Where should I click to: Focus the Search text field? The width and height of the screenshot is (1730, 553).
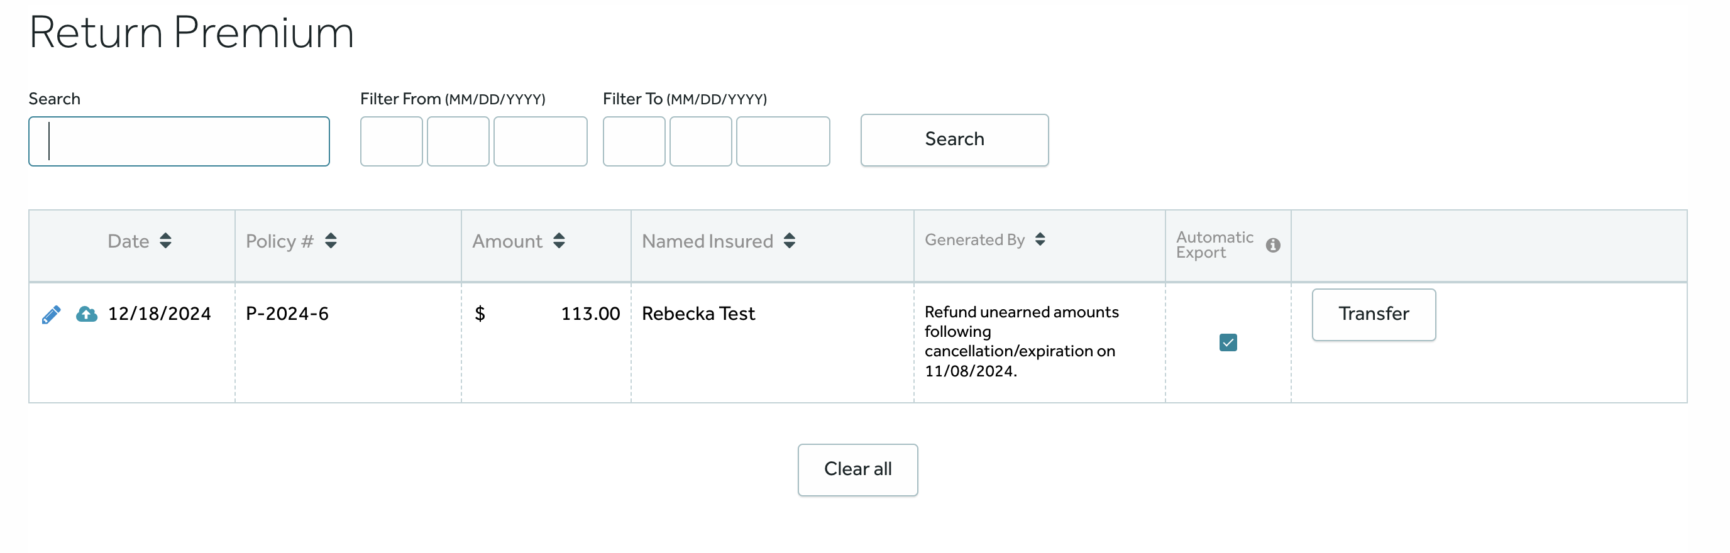pos(179,141)
